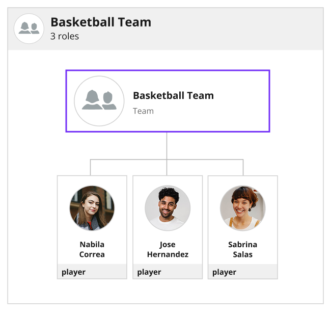
Task: Click 'Basketball Team' name inside the node
Action: tap(173, 95)
